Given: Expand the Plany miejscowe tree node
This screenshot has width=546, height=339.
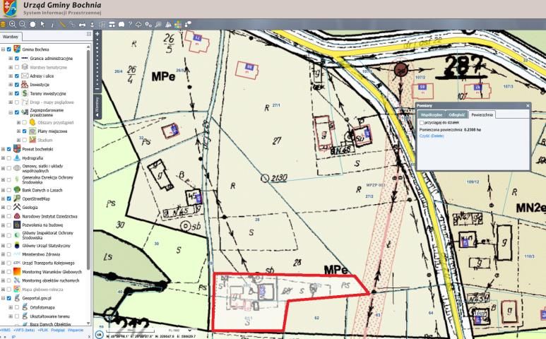Looking at the screenshot, I should pos(18,131).
